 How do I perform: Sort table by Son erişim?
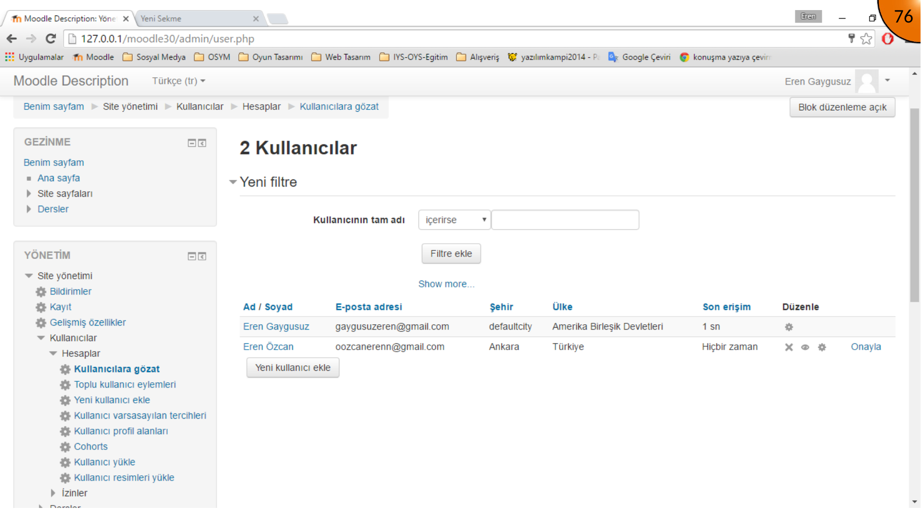(727, 307)
